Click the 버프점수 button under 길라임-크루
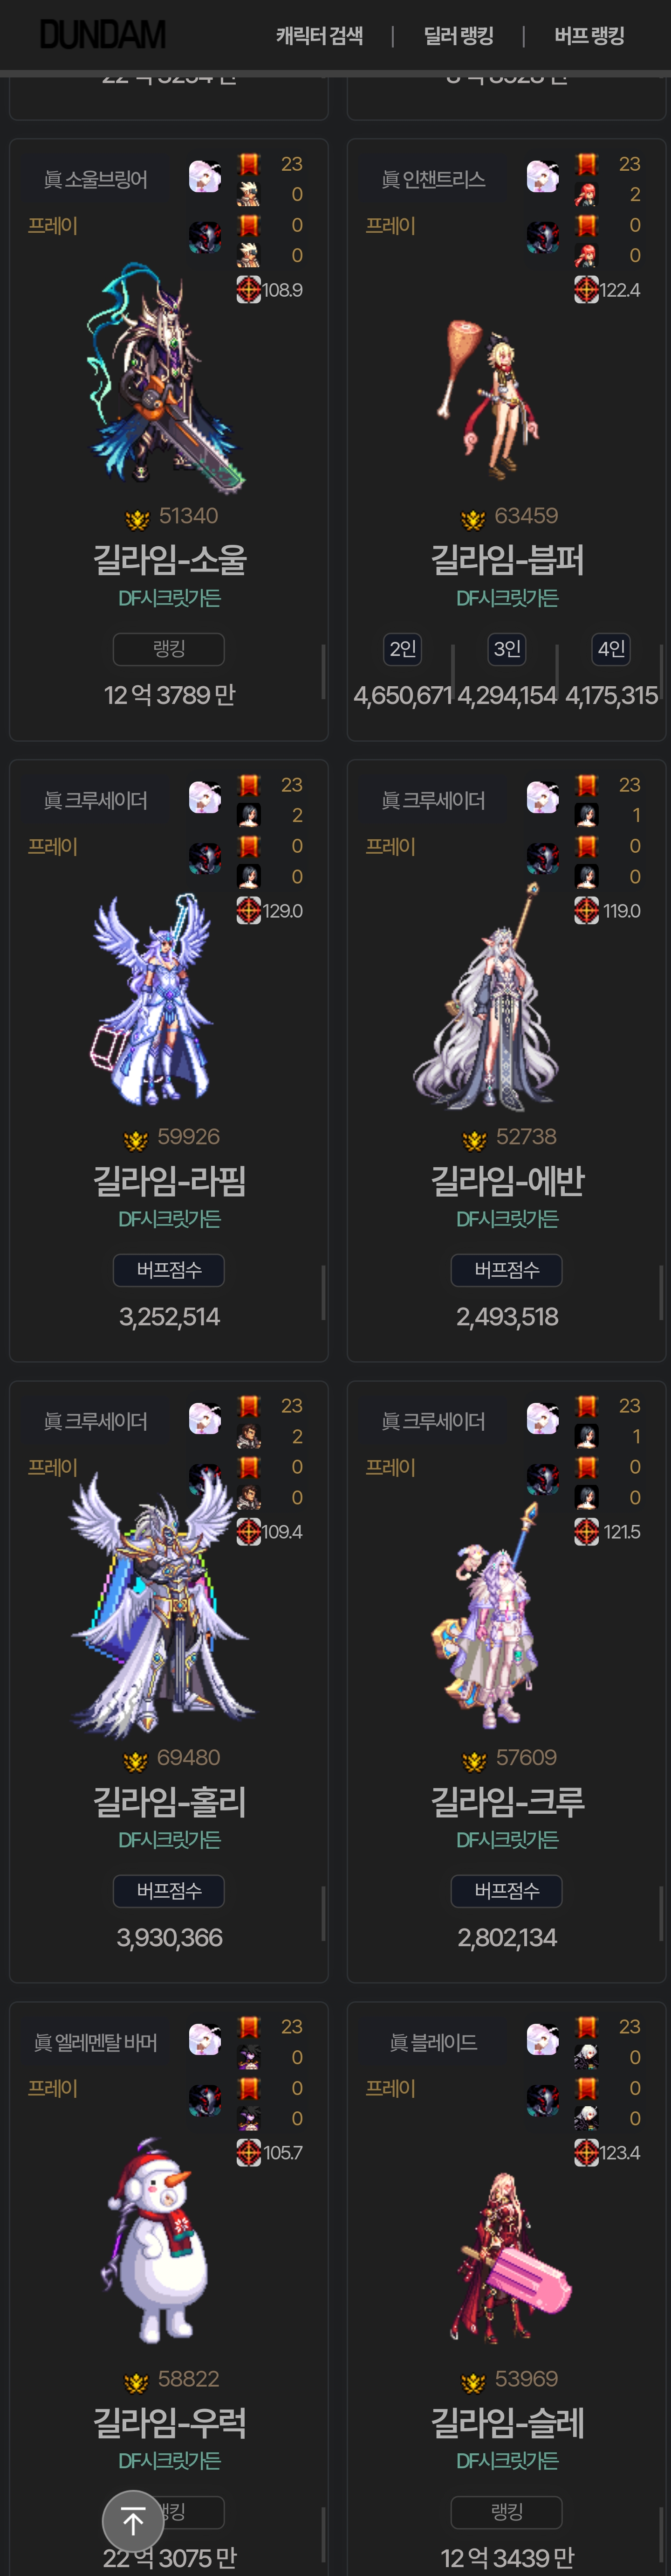This screenshot has height=2576, width=671. coord(506,1891)
